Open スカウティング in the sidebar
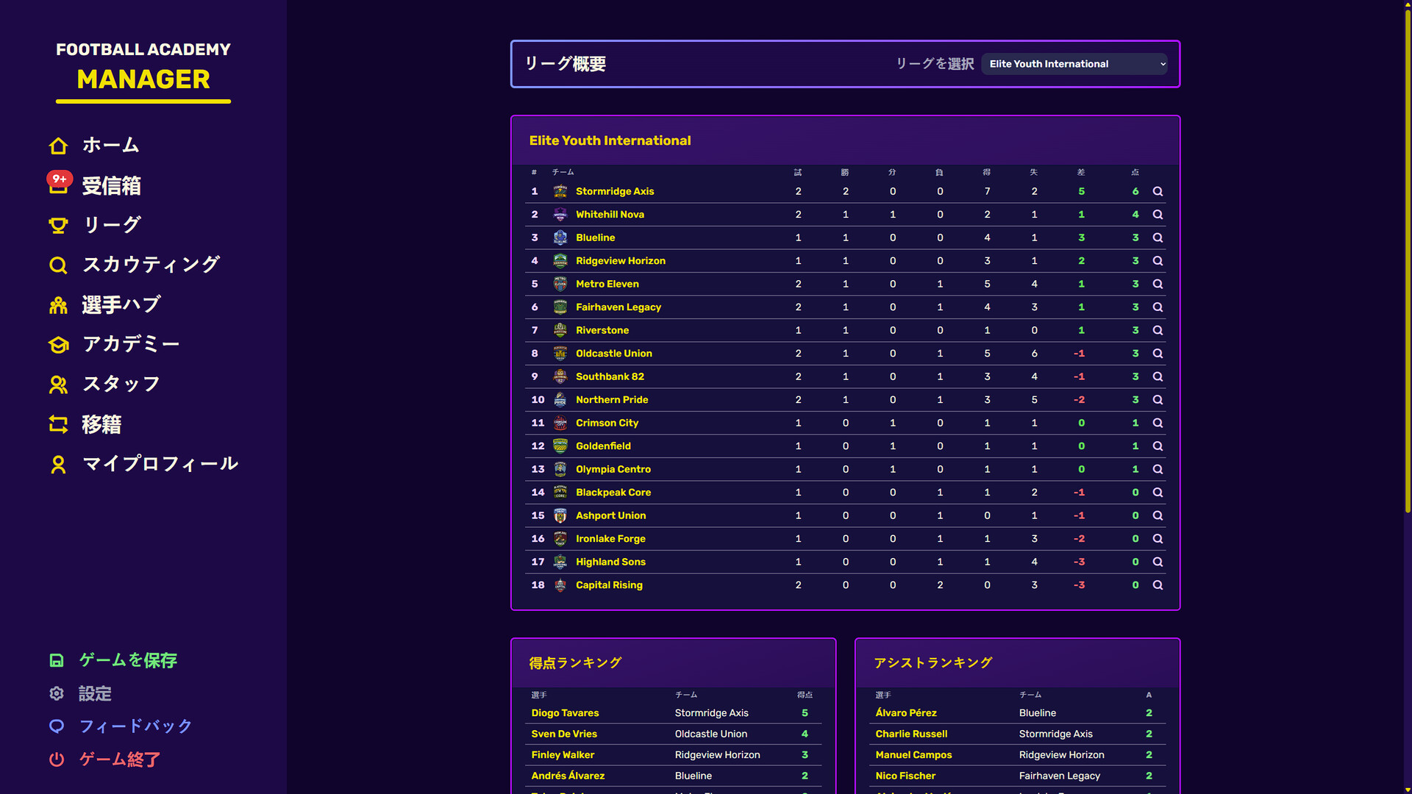The width and height of the screenshot is (1412, 794). [151, 265]
